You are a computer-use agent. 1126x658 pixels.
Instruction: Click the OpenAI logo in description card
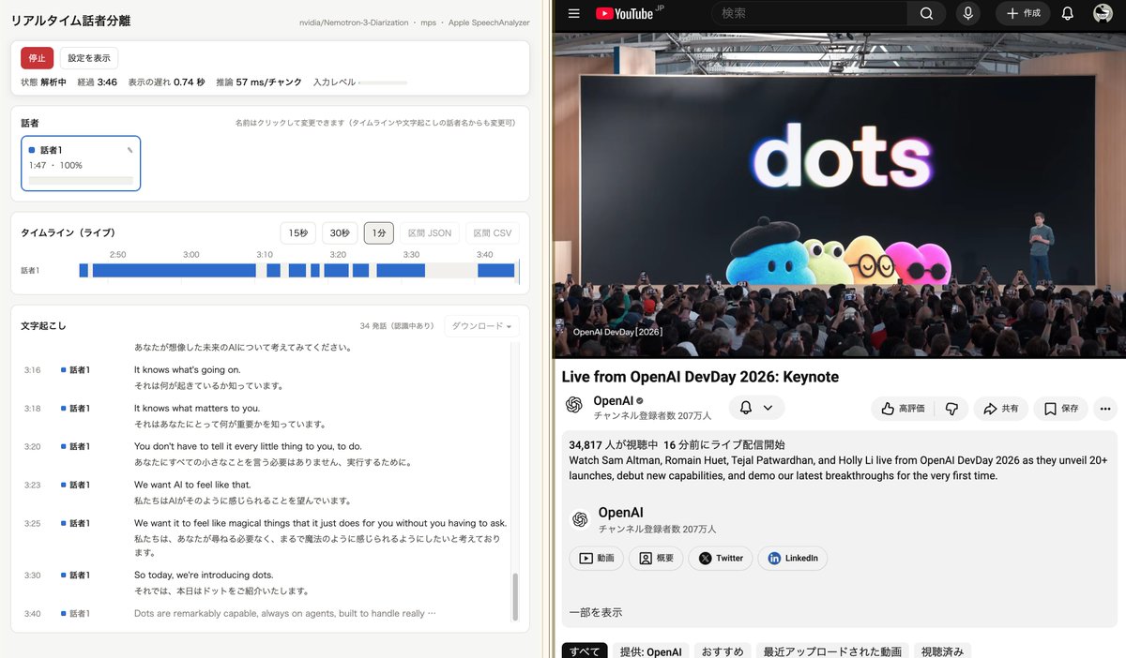click(x=580, y=519)
